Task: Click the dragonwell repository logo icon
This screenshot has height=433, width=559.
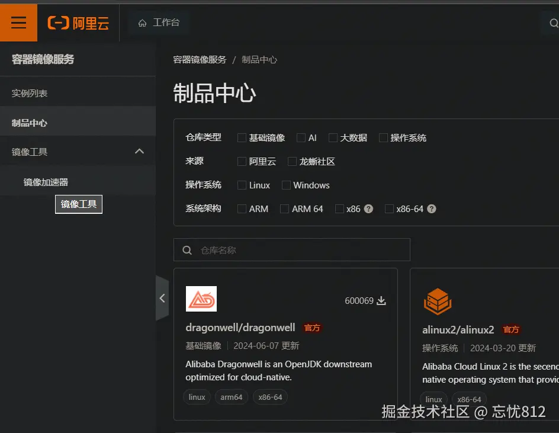Action: [201, 299]
